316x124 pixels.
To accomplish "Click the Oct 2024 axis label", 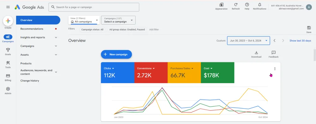I will (x=263, y=117).
